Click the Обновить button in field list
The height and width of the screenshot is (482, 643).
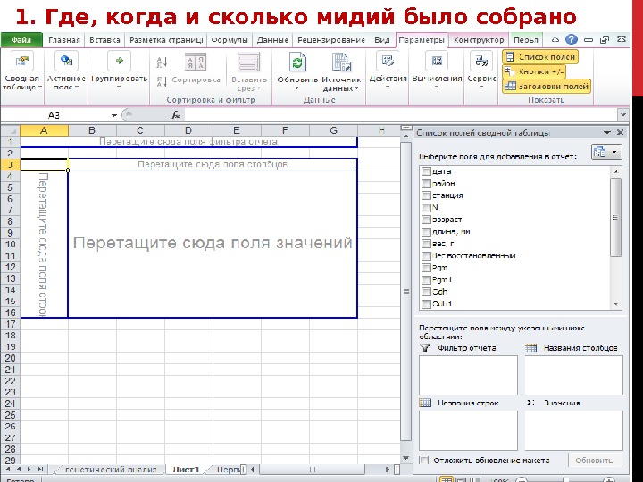594,461
